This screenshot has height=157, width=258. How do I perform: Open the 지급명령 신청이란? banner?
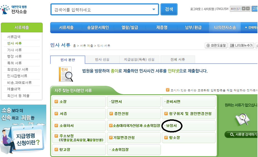[x=23, y=129]
